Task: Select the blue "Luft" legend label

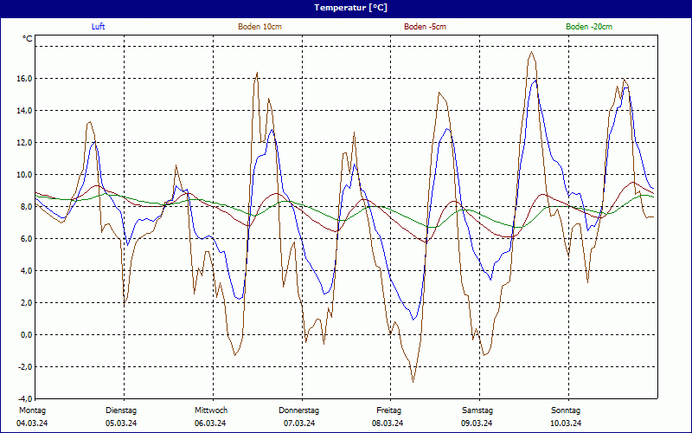Action: pyautogui.click(x=98, y=27)
